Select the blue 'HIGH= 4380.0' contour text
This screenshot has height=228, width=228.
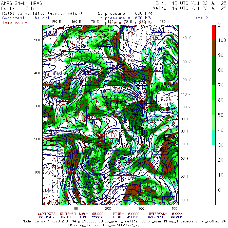[125, 217]
